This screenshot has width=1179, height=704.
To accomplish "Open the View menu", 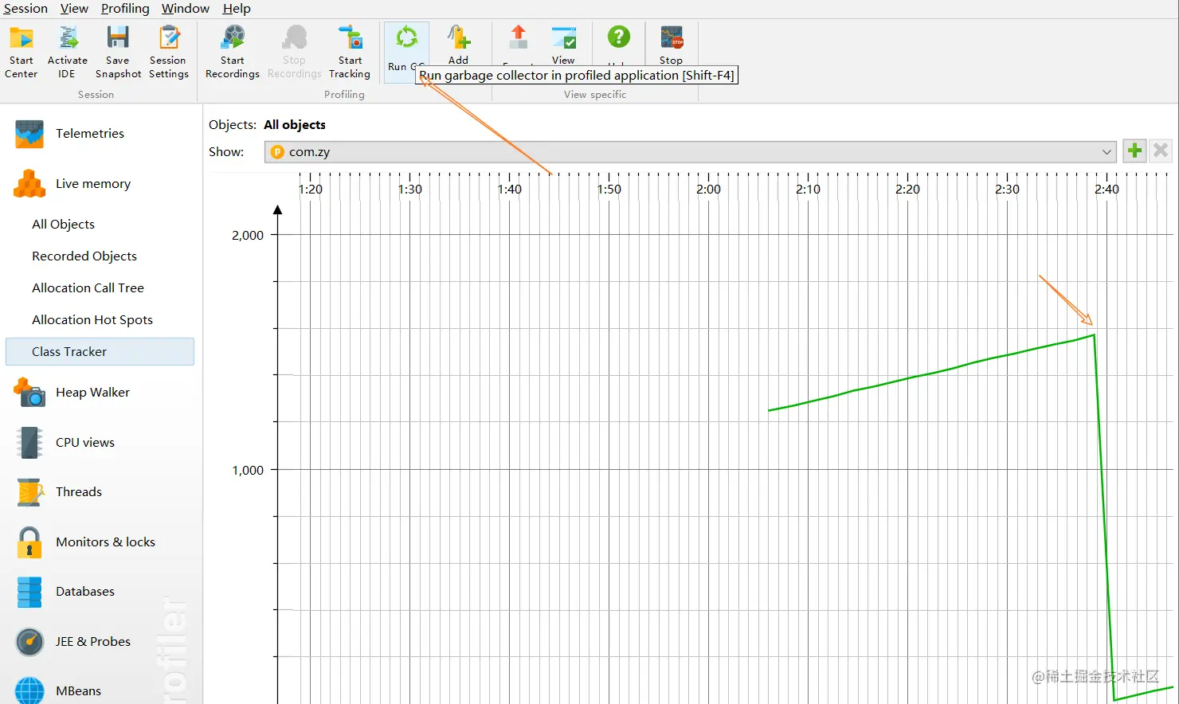I will (x=74, y=9).
